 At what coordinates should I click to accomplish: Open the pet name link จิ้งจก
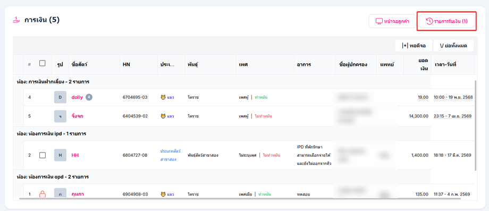78,116
